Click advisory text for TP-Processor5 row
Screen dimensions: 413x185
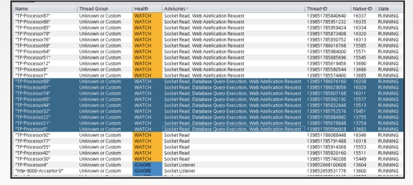click(x=232, y=129)
